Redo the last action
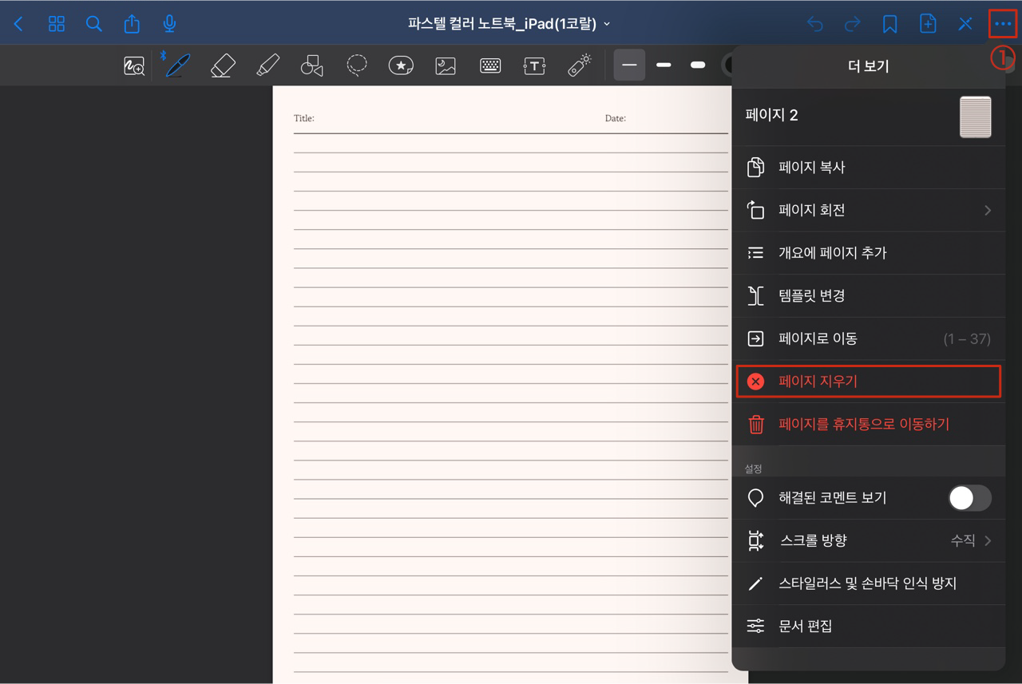Viewport: 1022px width, 684px height. point(853,24)
